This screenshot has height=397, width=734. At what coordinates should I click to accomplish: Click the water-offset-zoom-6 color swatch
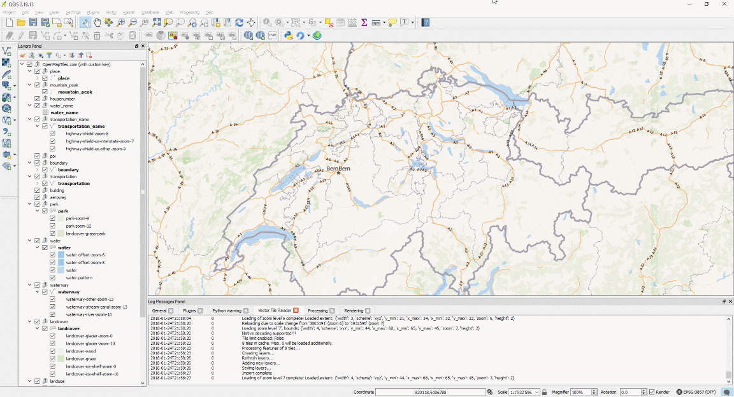61,255
